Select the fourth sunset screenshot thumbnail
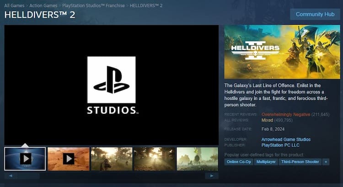Viewport: 343px width, 187px height. pos(154,159)
